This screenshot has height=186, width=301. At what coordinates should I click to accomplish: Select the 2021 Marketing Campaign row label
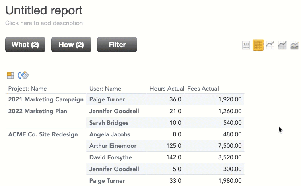tap(46, 99)
